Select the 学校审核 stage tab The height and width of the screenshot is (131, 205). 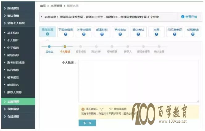point(120,31)
